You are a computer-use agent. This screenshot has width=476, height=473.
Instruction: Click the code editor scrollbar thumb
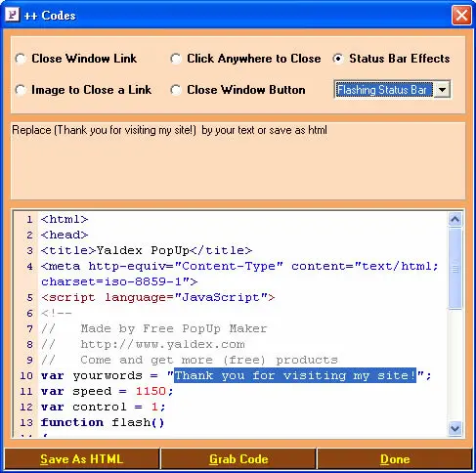click(455, 268)
